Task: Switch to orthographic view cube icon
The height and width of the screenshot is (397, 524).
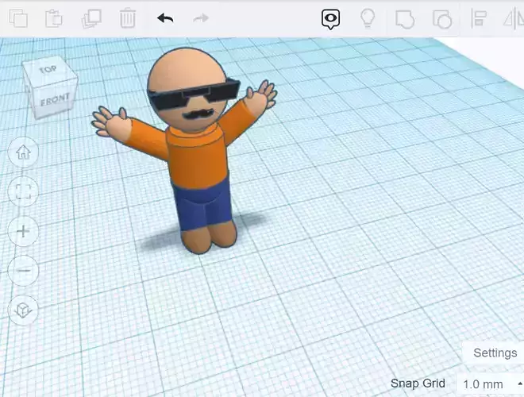Action: [x=23, y=310]
